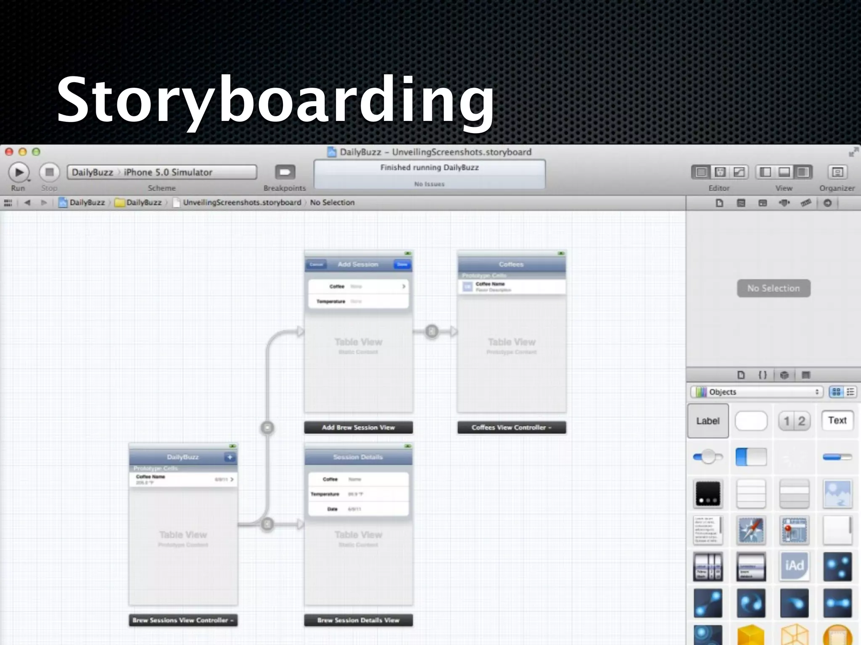Viewport: 861px width, 645px height.
Task: Show Code Snippet library
Action: (x=763, y=375)
